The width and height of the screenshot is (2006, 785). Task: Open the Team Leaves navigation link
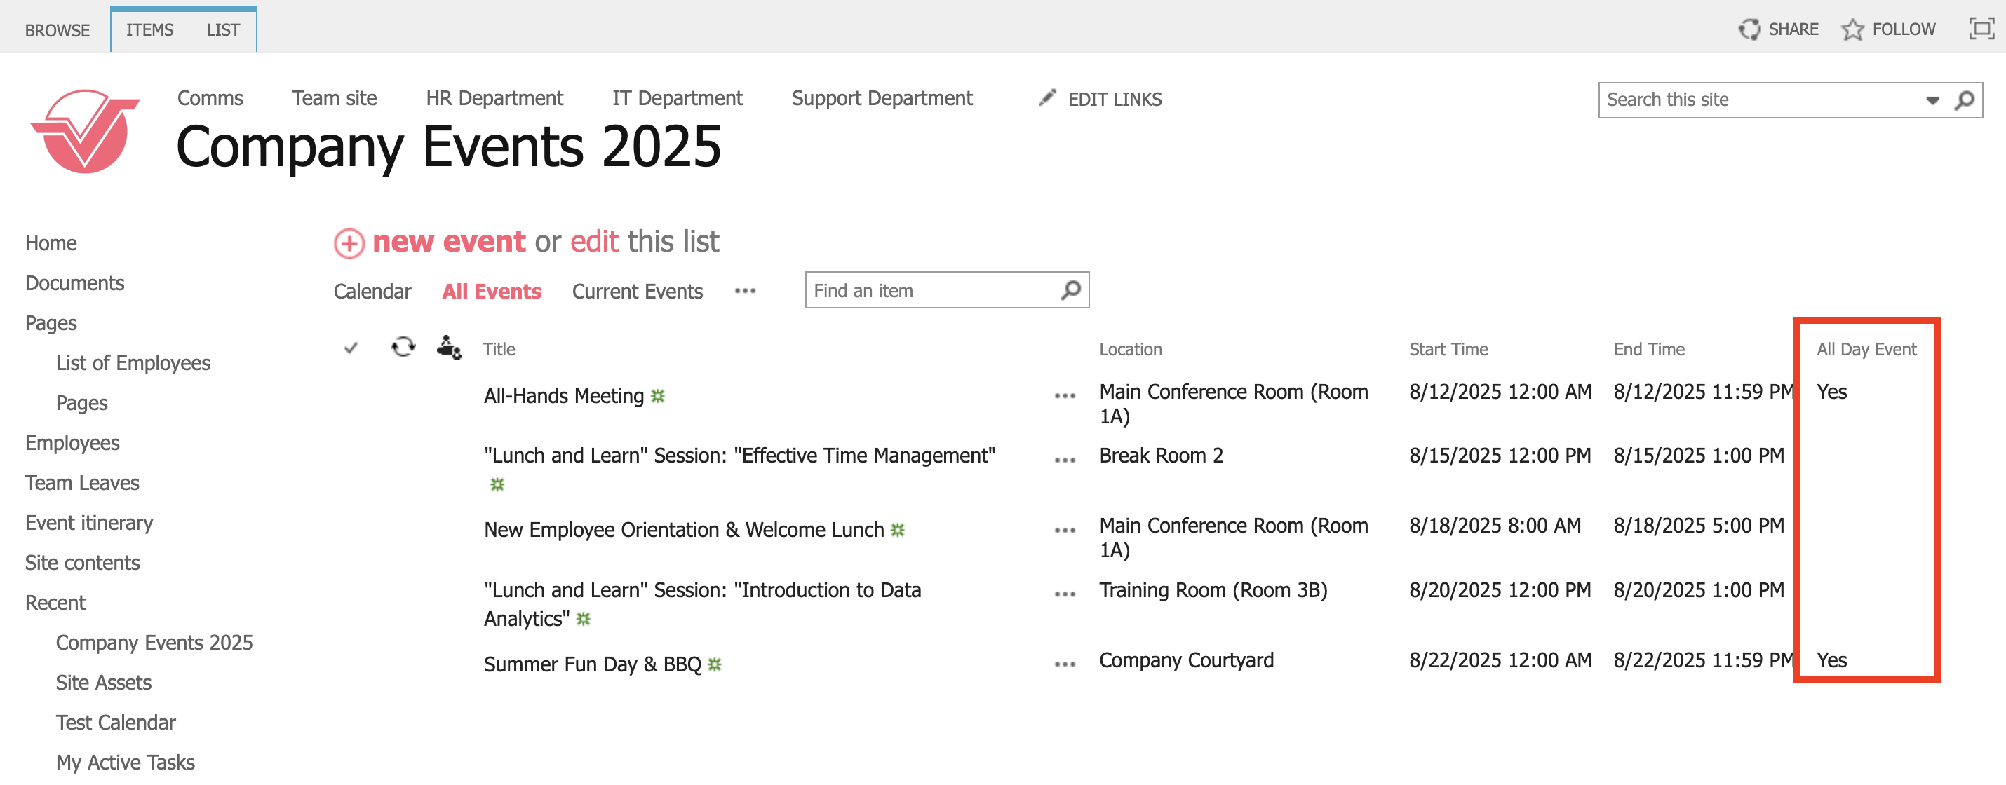(82, 482)
